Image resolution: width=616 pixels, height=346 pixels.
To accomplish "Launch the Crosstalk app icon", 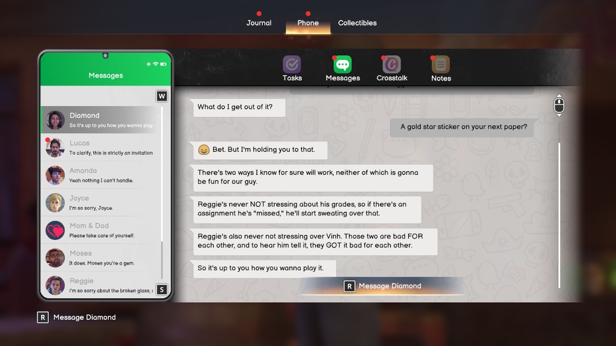I will click(392, 65).
